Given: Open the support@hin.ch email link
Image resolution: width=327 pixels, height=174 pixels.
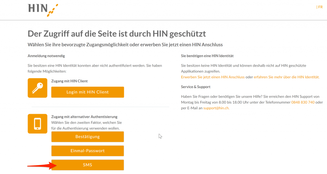Looking at the screenshot, I should (x=216, y=108).
